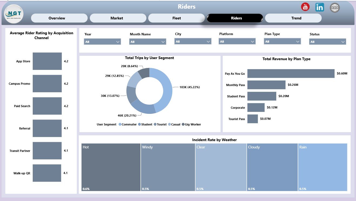Switch to the Overview tab

coord(59,18)
